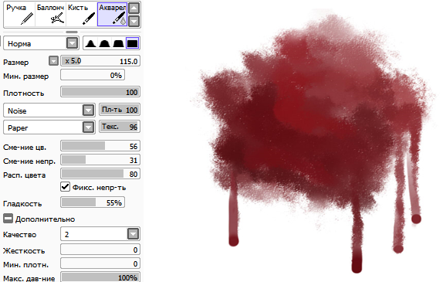Click the Плотность density slider at 100

coord(100,92)
